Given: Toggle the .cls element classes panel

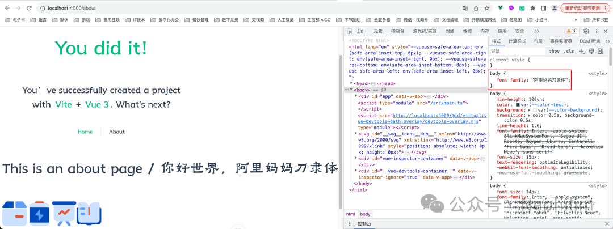Looking at the screenshot, I should pyautogui.click(x=569, y=51).
